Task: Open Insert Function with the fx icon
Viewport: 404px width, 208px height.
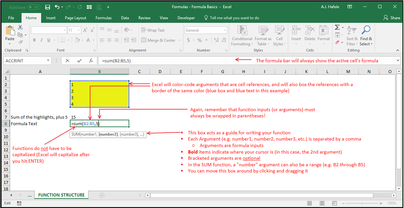Action: tap(91, 61)
